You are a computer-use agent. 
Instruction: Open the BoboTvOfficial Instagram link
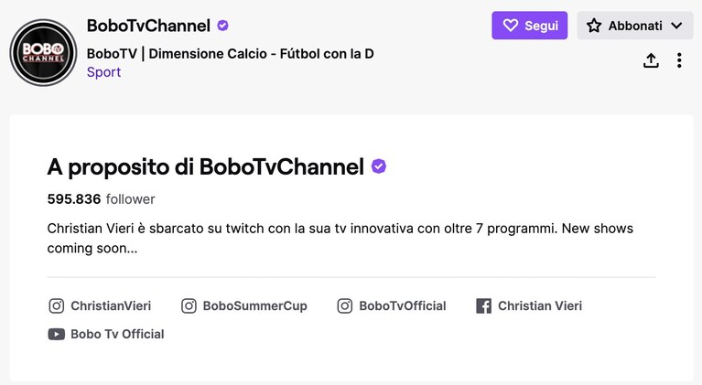point(392,305)
